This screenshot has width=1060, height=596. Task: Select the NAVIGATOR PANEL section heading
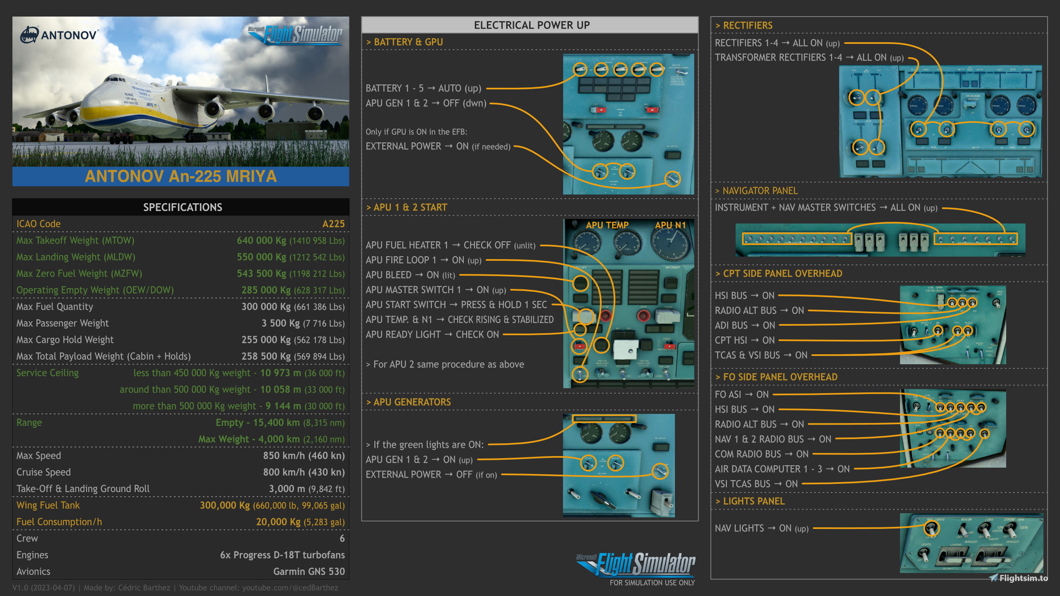click(756, 191)
